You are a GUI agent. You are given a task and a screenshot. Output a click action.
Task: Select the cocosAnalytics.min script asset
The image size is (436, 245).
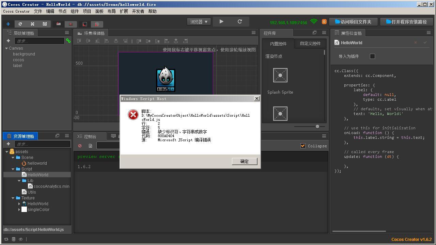click(51, 186)
